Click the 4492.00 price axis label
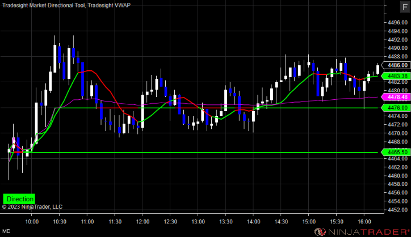The height and width of the screenshot is (237, 411). [x=397, y=40]
